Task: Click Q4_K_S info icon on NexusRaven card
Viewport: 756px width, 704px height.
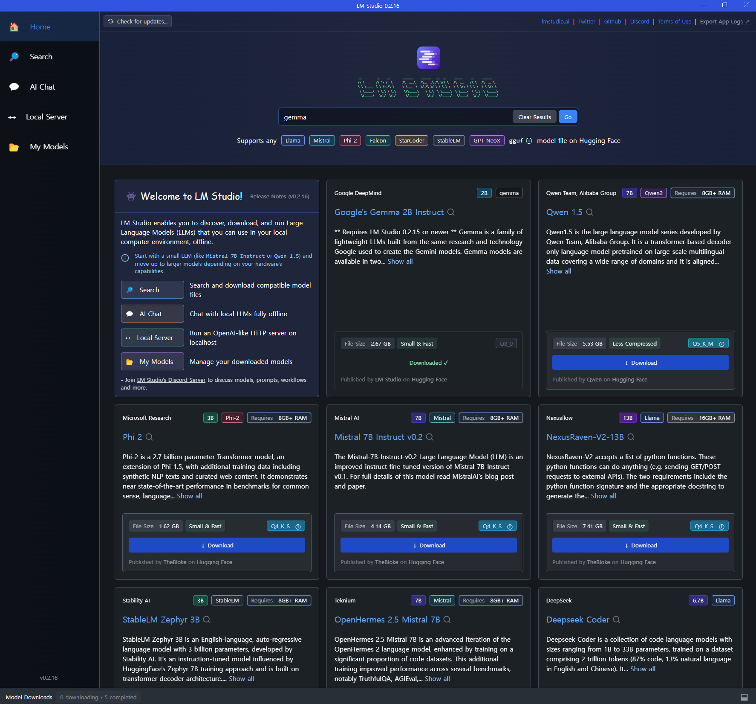Action: tap(721, 527)
